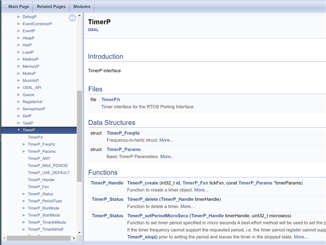Expand the HwiP tree node
326x245 pixels.
tap(18, 45)
